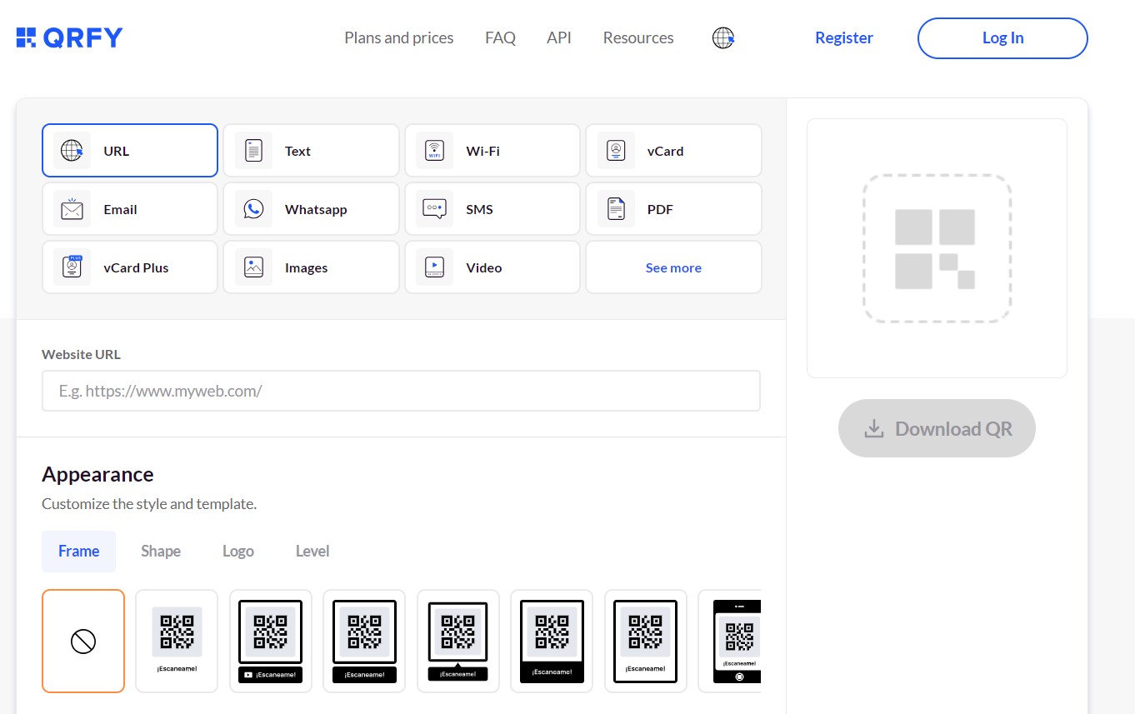The height and width of the screenshot is (714, 1135).
Task: Click the QR preview placeholder
Action: point(937,248)
